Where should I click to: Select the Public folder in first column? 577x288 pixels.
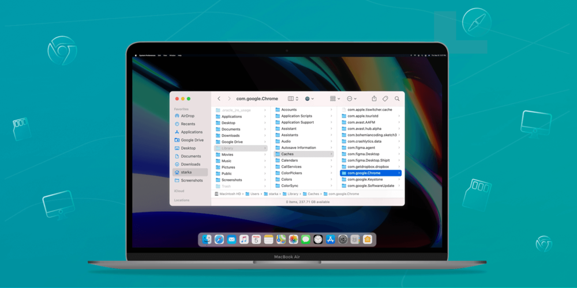(241, 173)
